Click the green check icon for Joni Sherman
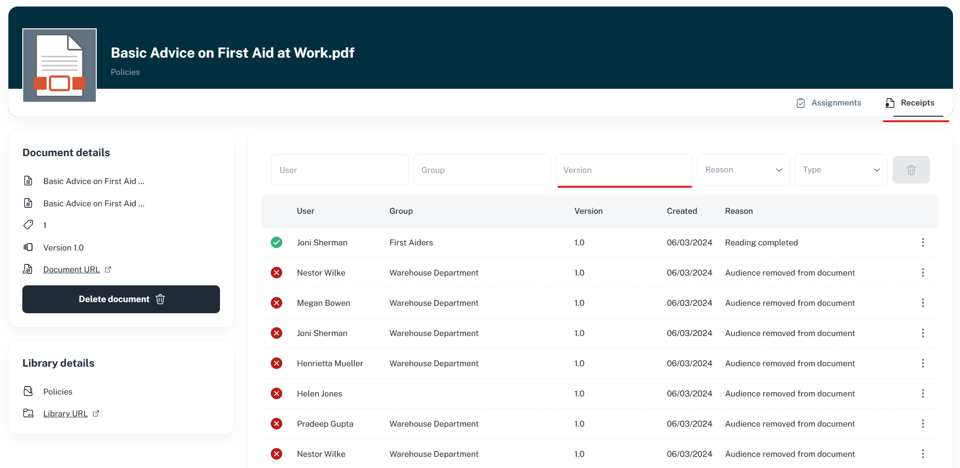Viewport: 960px width, 468px height. click(x=276, y=243)
